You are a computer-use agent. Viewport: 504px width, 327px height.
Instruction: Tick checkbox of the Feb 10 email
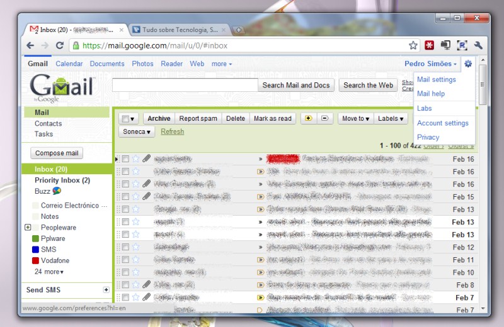click(x=125, y=272)
